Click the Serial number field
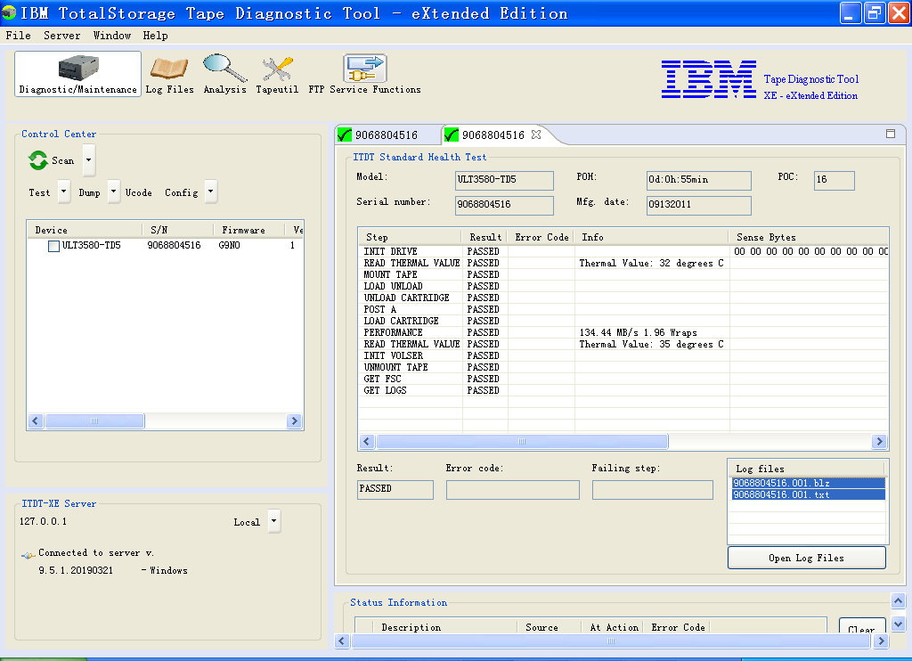The image size is (912, 661). [x=504, y=205]
